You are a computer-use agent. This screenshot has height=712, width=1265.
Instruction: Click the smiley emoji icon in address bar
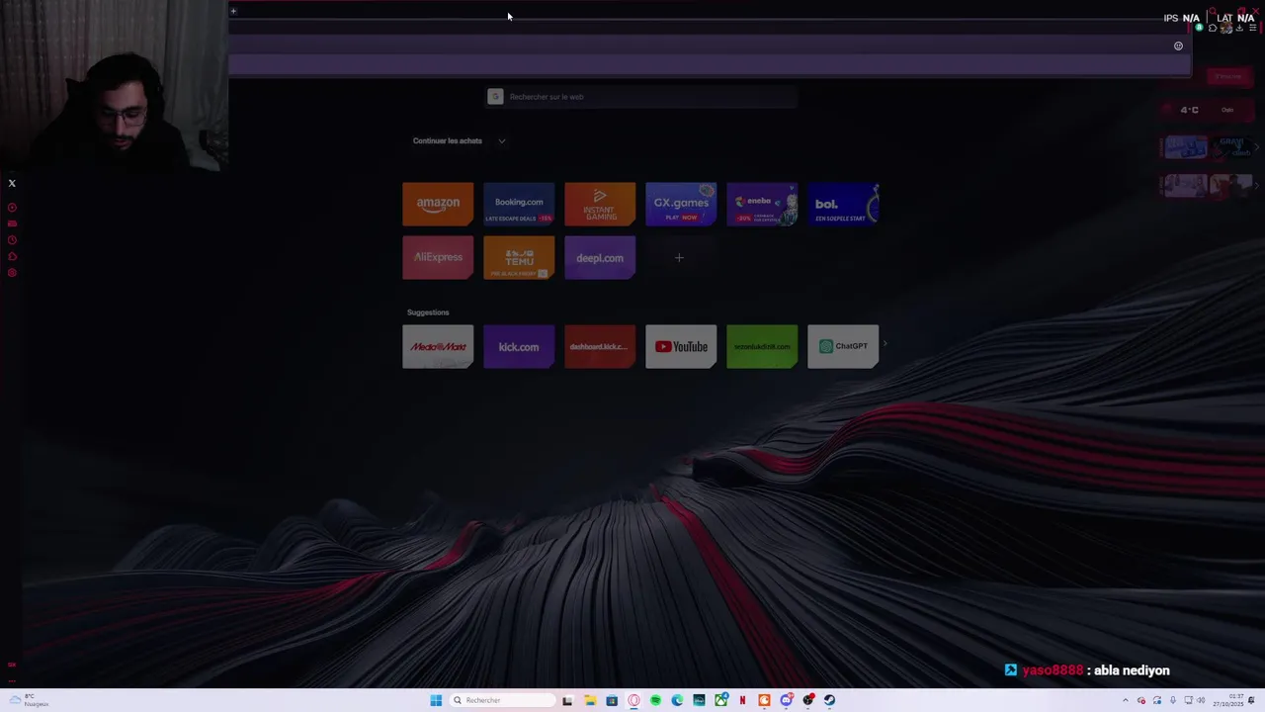point(1178,45)
